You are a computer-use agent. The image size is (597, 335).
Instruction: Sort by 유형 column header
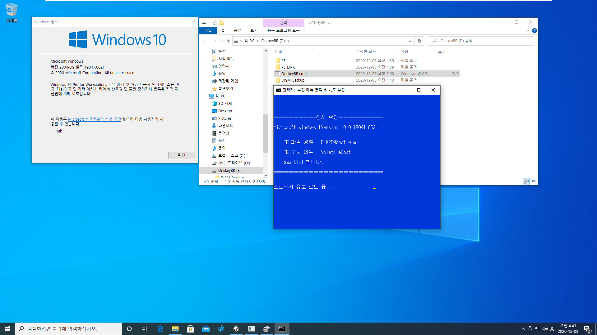[417, 51]
